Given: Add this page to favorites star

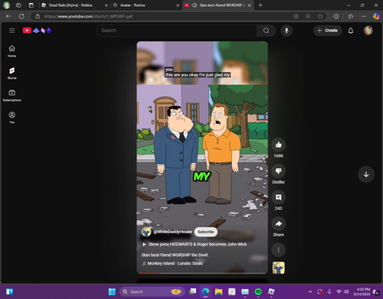Looking at the screenshot, I should tap(320, 16).
